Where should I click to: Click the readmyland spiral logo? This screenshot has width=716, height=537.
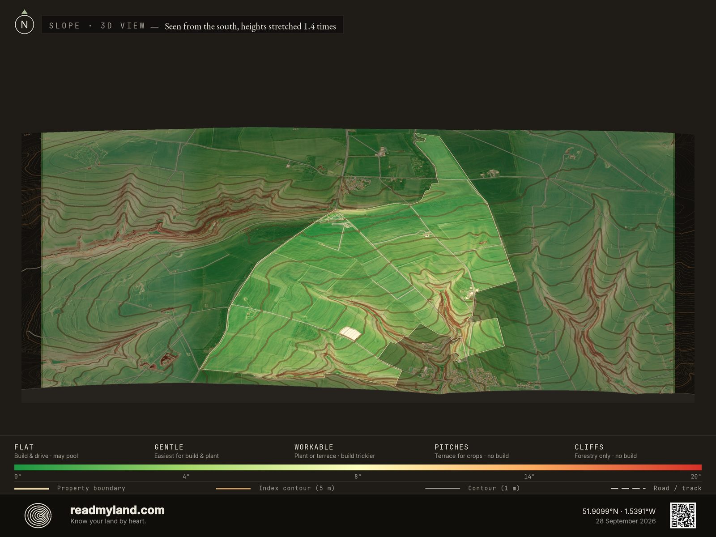38,516
